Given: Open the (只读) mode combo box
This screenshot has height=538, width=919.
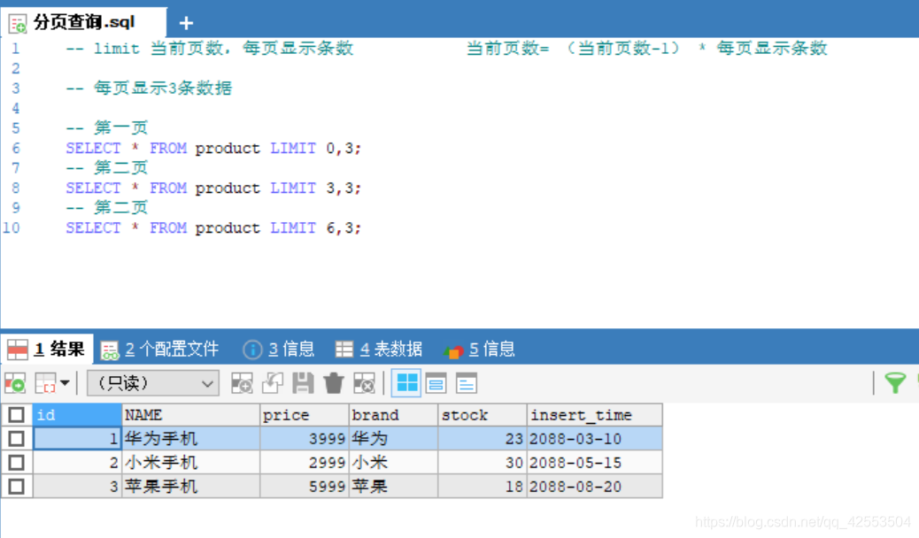Looking at the screenshot, I should 153,384.
